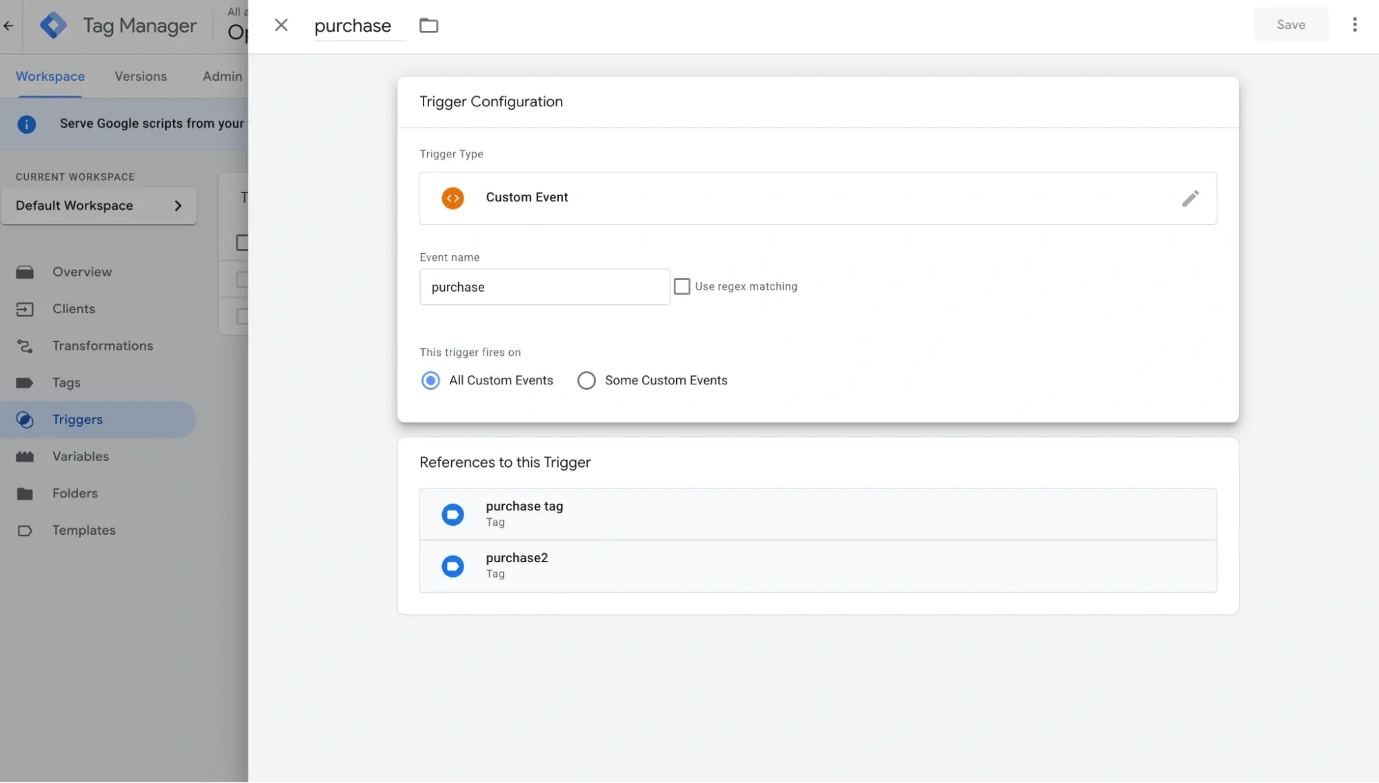Click the Tag Manager title text
This screenshot has width=1379, height=783.
coord(139,26)
